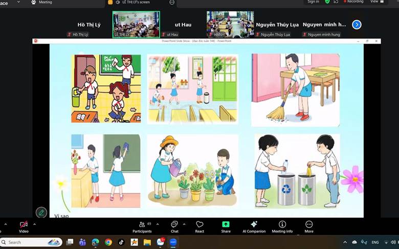Expand the Chat options arrow
The image size is (399, 249).
click(184, 224)
